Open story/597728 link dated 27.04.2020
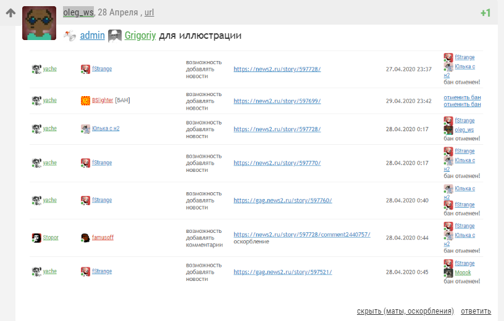 point(277,69)
